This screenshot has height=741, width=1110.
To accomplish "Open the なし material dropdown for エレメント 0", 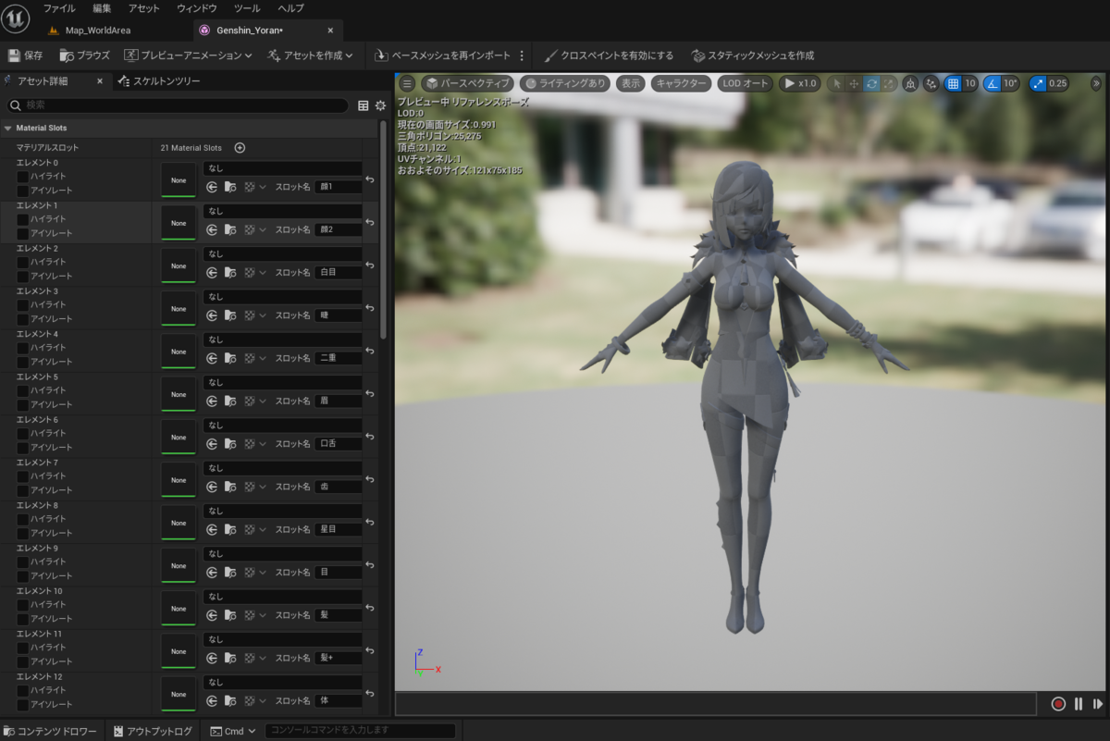I will [283, 168].
